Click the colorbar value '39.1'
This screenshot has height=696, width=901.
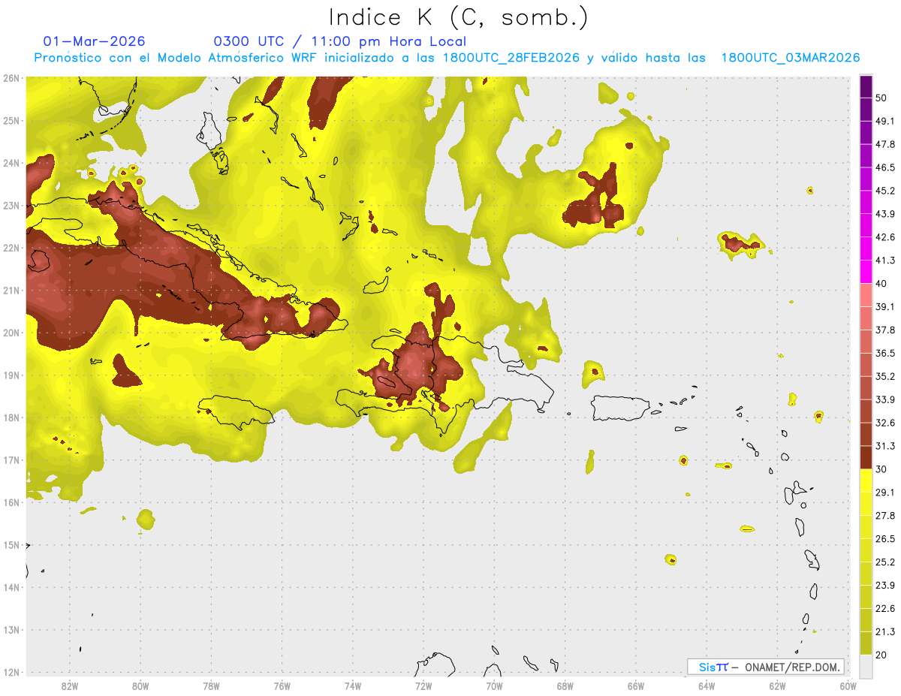tap(884, 307)
